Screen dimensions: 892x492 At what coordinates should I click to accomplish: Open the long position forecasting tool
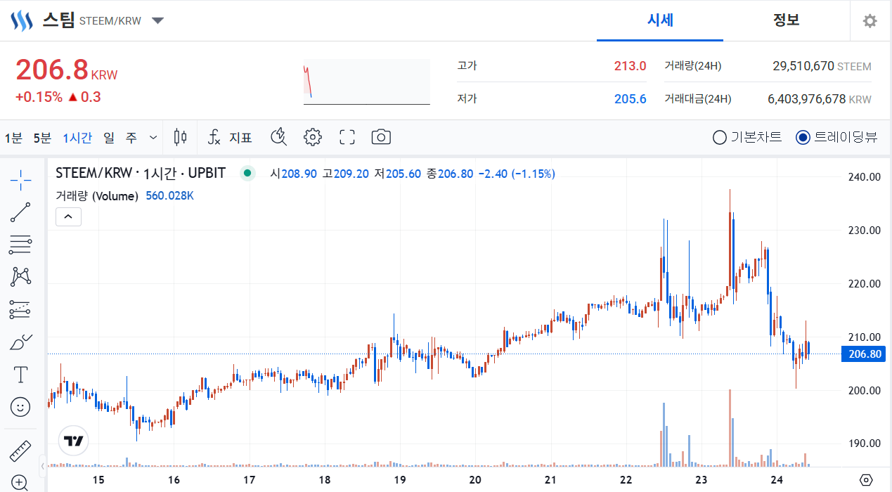pyautogui.click(x=20, y=309)
